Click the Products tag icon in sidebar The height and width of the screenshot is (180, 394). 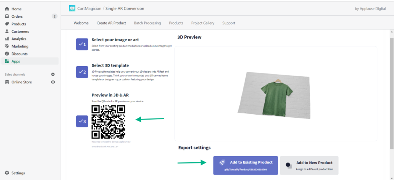click(x=7, y=24)
